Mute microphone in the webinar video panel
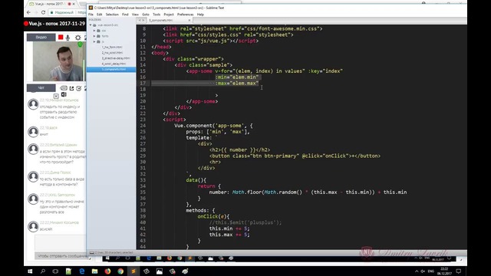The height and width of the screenshot is (276, 491). [68, 38]
